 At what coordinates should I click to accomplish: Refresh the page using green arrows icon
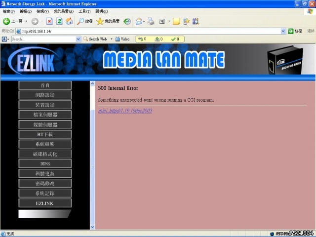point(59,21)
